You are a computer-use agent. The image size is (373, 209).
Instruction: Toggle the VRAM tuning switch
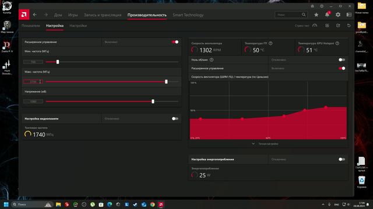(175, 118)
